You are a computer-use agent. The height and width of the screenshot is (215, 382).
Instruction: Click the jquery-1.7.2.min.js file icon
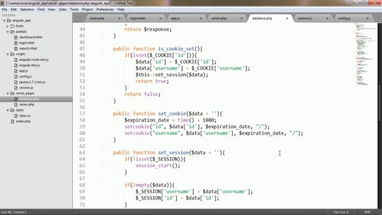(16, 82)
